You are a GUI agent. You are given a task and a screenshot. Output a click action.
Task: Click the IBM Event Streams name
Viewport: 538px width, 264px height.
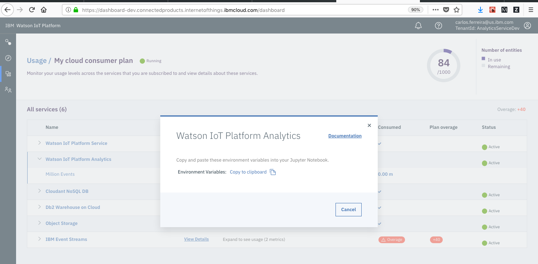[x=66, y=239]
